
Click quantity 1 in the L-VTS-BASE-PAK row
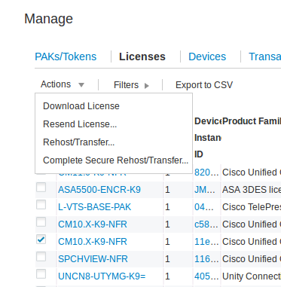(x=167, y=207)
